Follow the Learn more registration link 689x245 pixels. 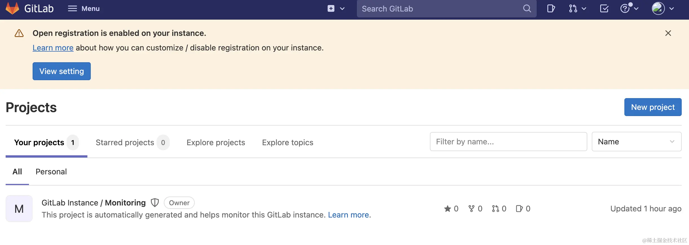(53, 48)
